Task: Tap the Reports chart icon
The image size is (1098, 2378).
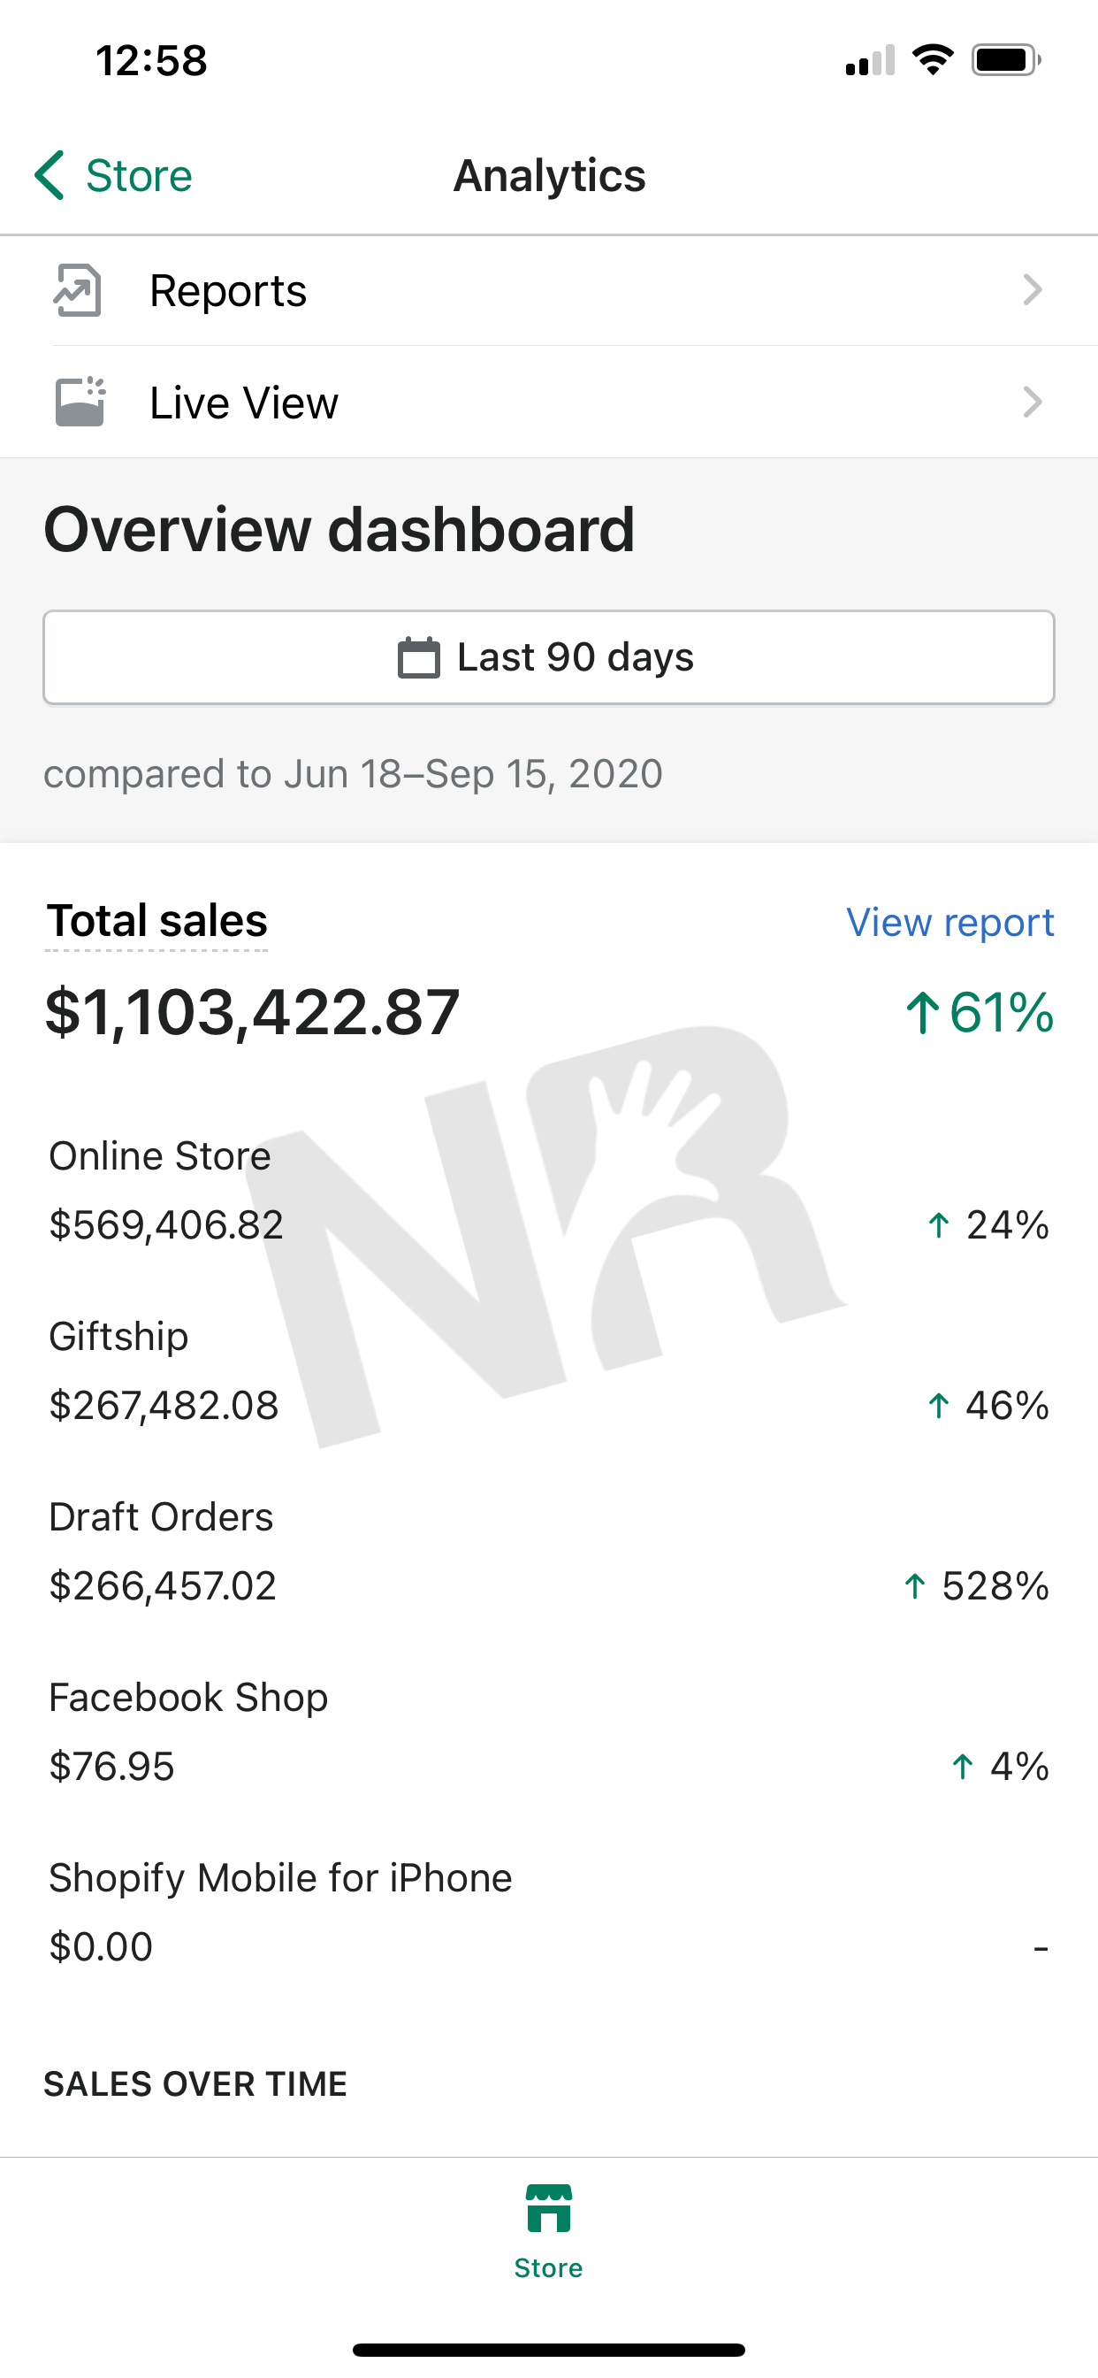Action: click(78, 291)
